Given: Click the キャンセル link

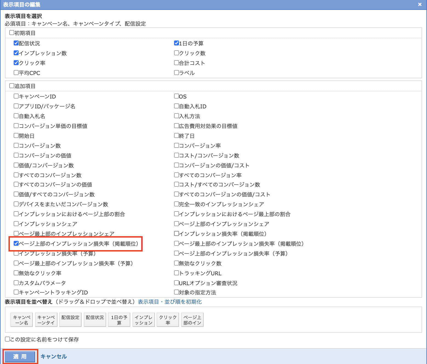Looking at the screenshot, I should click(x=54, y=357).
